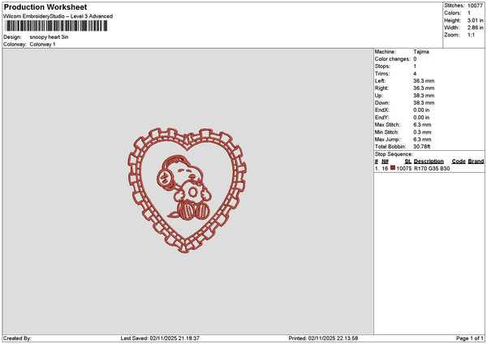This screenshot has width=487, height=344.
Task: Click the barcode under the title
Action: (56, 26)
